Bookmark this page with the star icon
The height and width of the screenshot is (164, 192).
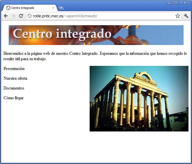click(178, 16)
